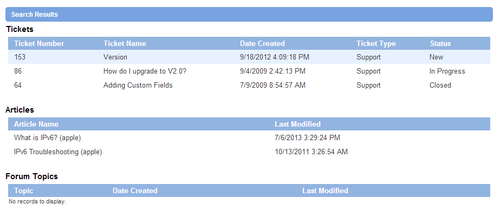Select the Adding Custom Fields ticket
The image size is (500, 217).
(x=138, y=85)
